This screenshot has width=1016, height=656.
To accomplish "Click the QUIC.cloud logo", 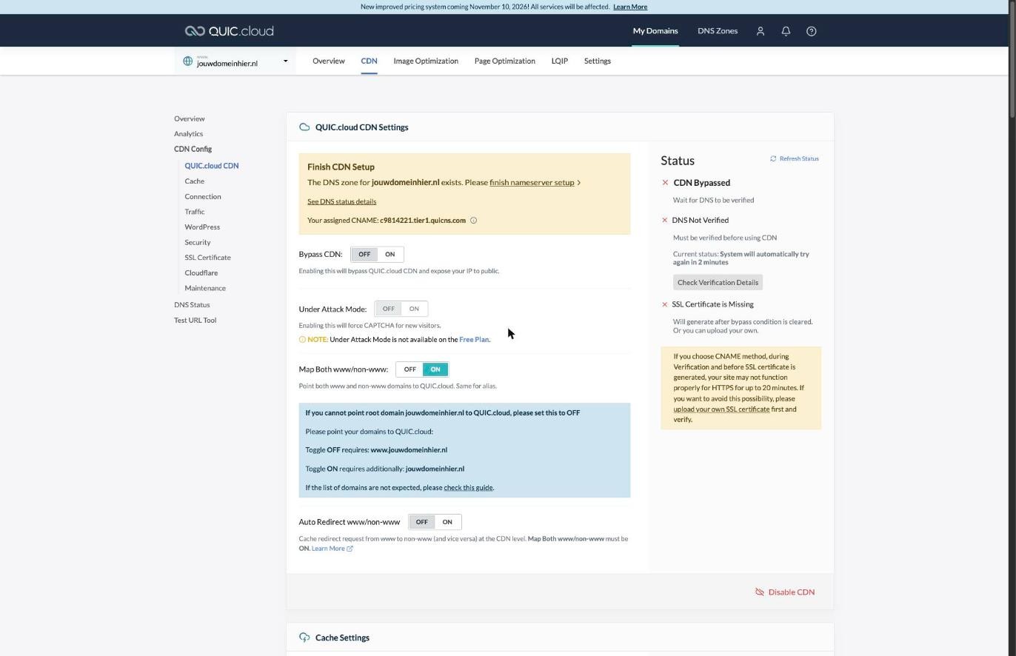I will click(x=229, y=31).
